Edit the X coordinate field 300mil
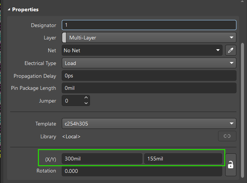 point(102,159)
